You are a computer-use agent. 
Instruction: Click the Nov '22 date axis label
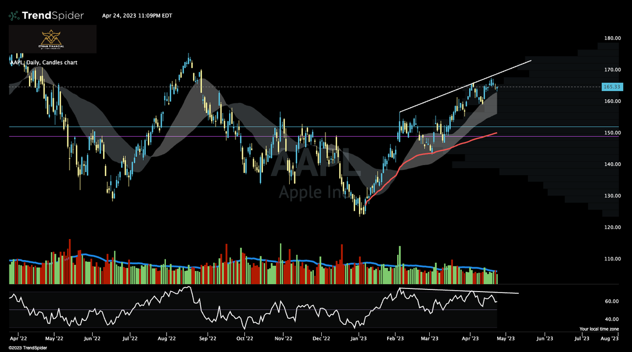(x=283, y=339)
